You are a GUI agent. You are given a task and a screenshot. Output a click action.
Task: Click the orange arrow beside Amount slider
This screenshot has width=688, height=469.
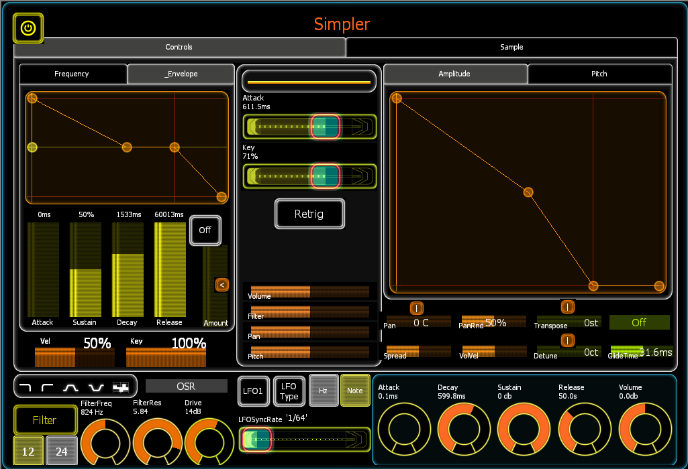tap(222, 285)
